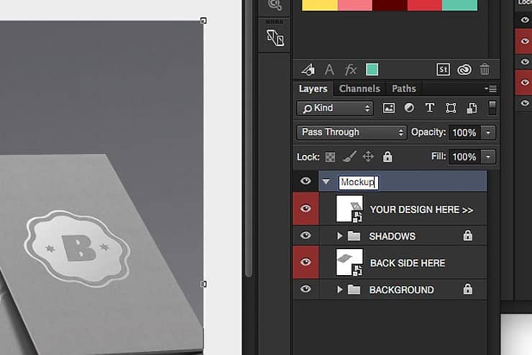This screenshot has height=355, width=532.
Task: Open the Pass Through blend mode dropdown
Action: tap(352, 132)
